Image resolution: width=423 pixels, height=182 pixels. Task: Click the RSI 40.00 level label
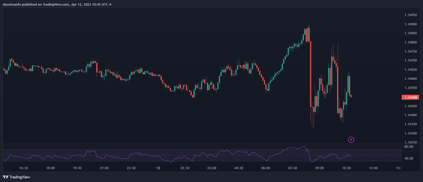coord(409,158)
